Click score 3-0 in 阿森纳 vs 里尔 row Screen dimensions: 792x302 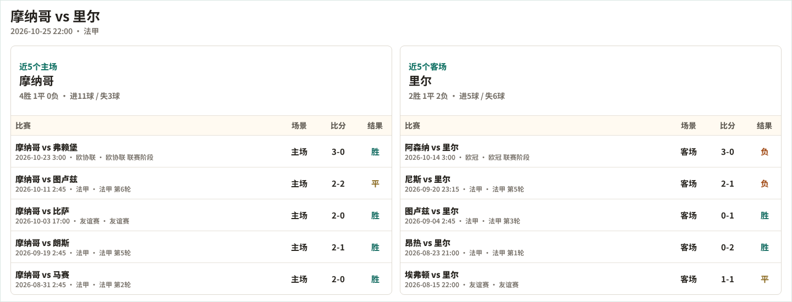click(x=728, y=152)
